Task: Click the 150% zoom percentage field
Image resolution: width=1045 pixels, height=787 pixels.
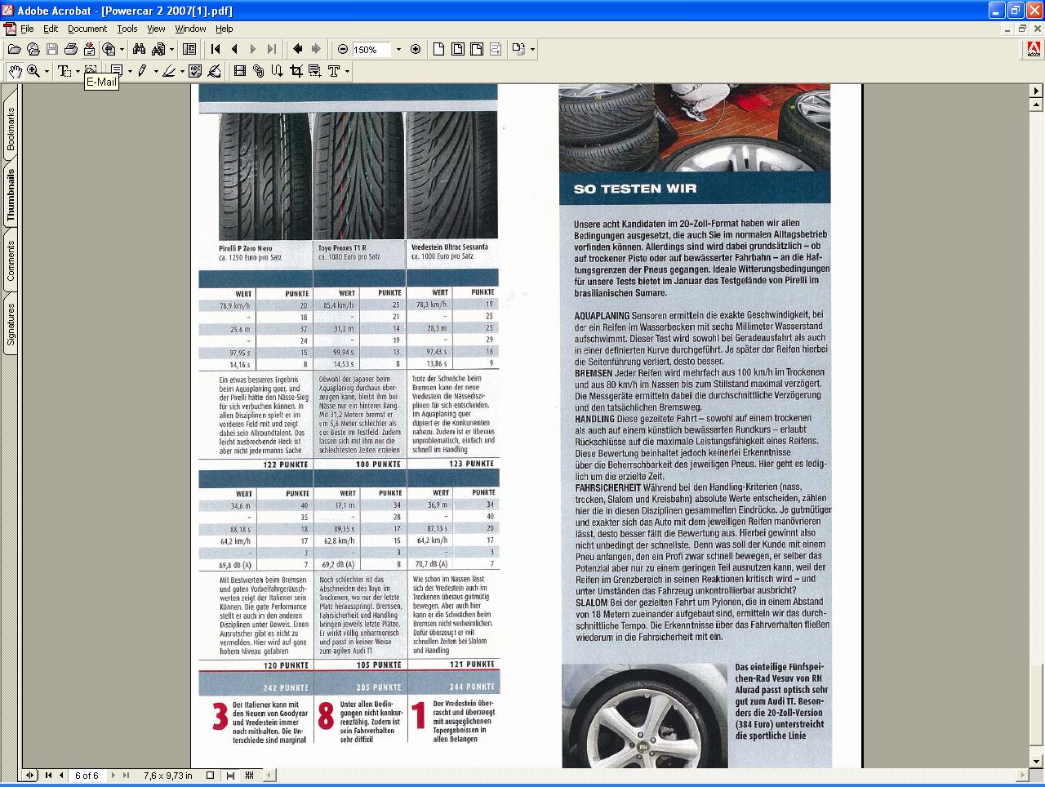Action: (371, 50)
